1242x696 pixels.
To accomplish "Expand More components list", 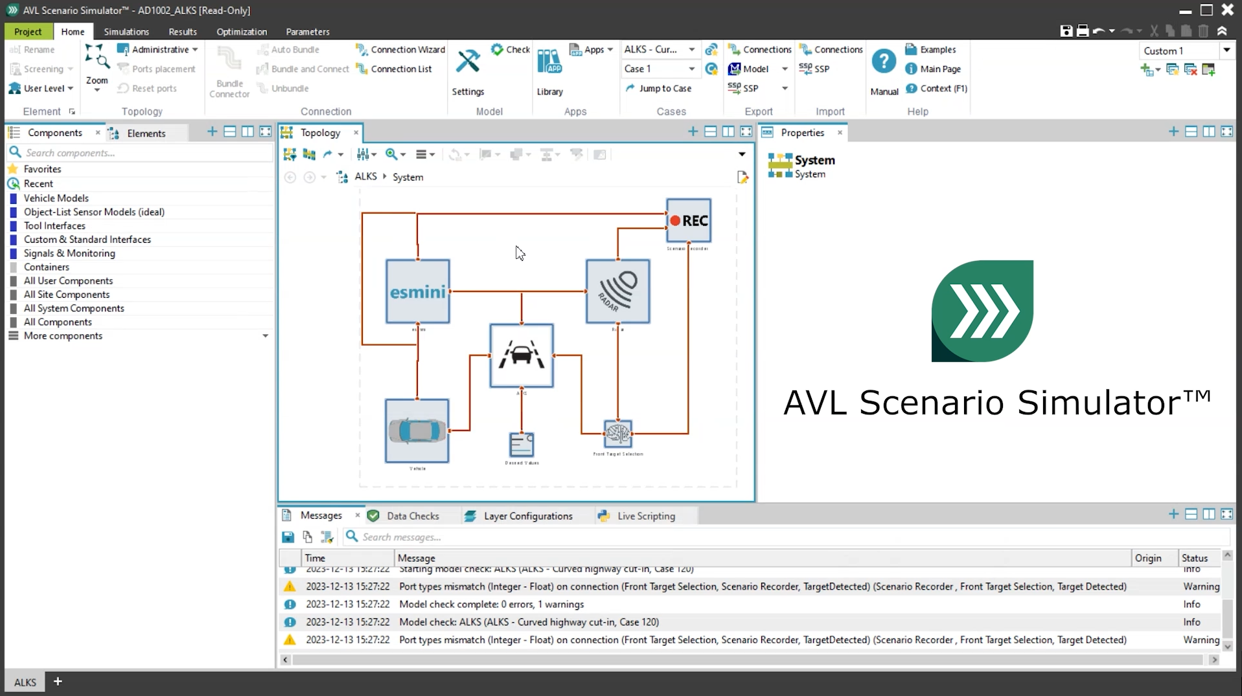I will tap(265, 336).
